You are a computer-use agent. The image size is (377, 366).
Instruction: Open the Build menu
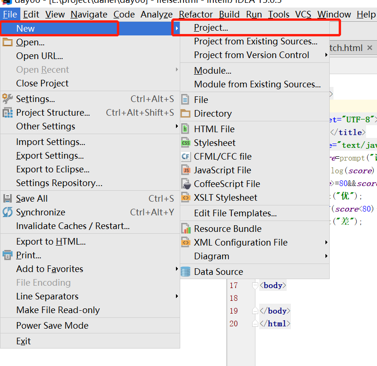(x=229, y=14)
